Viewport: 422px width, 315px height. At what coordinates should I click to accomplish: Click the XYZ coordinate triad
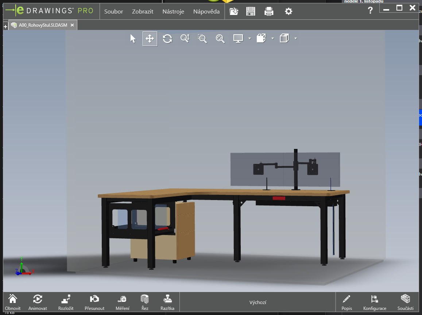point(24,266)
